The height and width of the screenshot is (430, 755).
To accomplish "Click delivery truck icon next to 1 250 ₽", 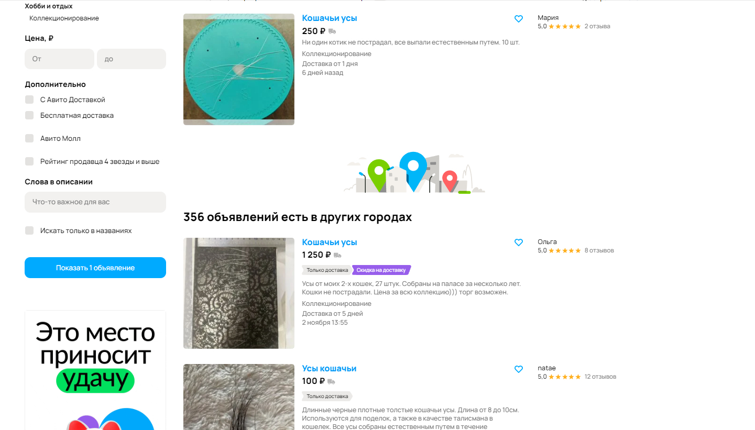I will pyautogui.click(x=337, y=256).
